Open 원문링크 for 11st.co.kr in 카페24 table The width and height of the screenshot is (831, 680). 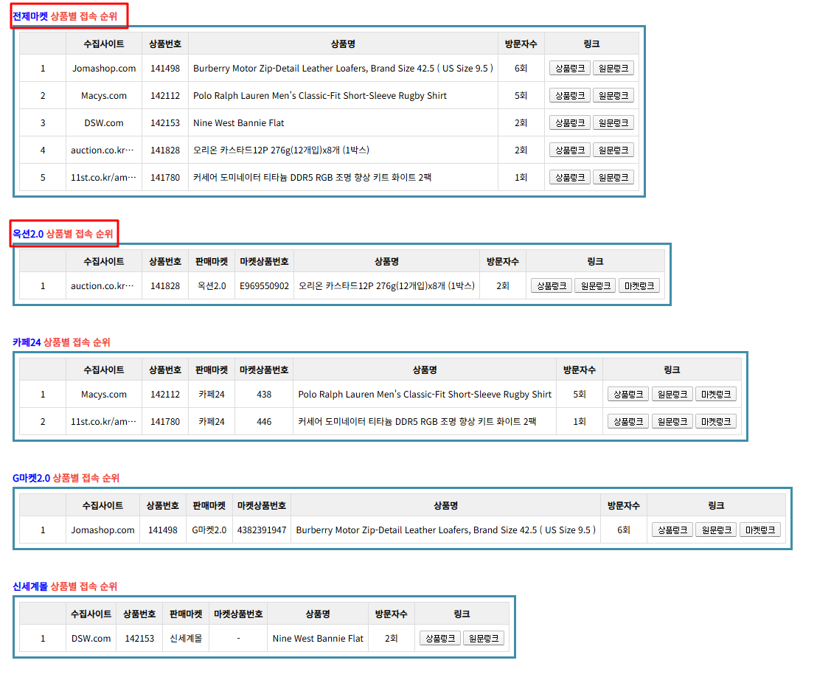coord(672,422)
